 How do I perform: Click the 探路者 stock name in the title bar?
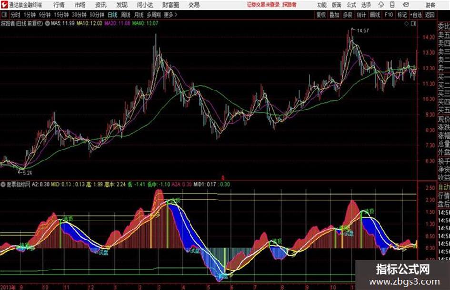290,5
